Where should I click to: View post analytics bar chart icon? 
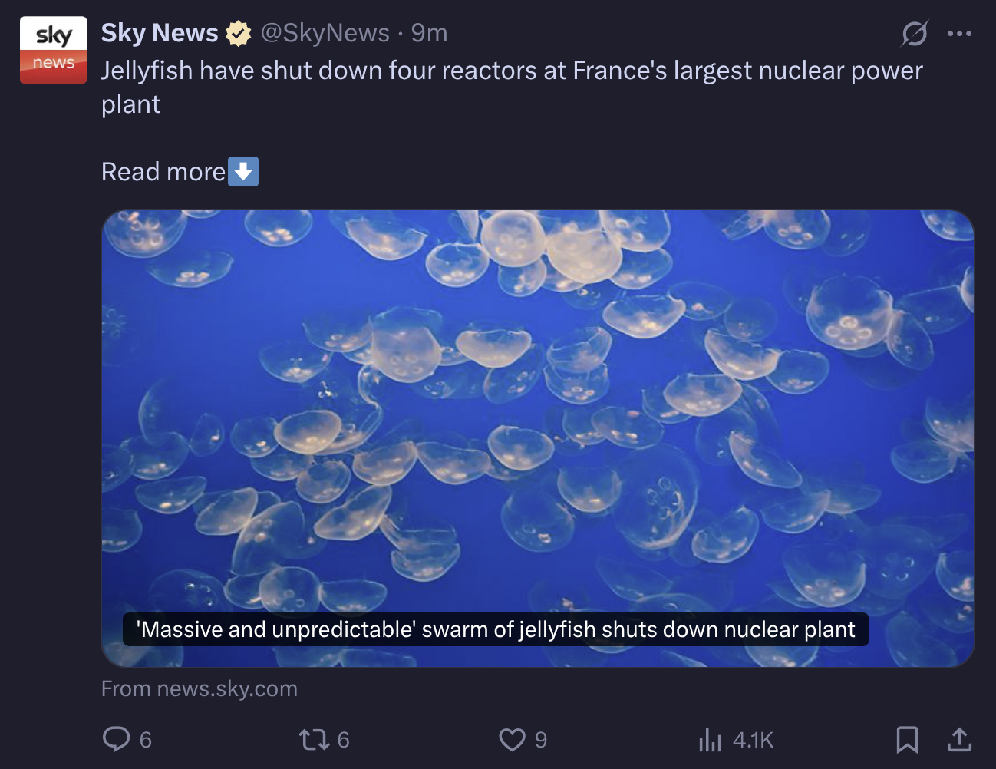pos(710,740)
